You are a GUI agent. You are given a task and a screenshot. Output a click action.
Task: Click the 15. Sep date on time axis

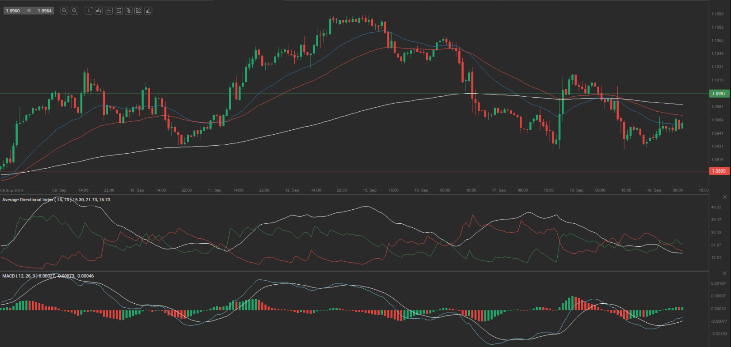[x=369, y=190]
